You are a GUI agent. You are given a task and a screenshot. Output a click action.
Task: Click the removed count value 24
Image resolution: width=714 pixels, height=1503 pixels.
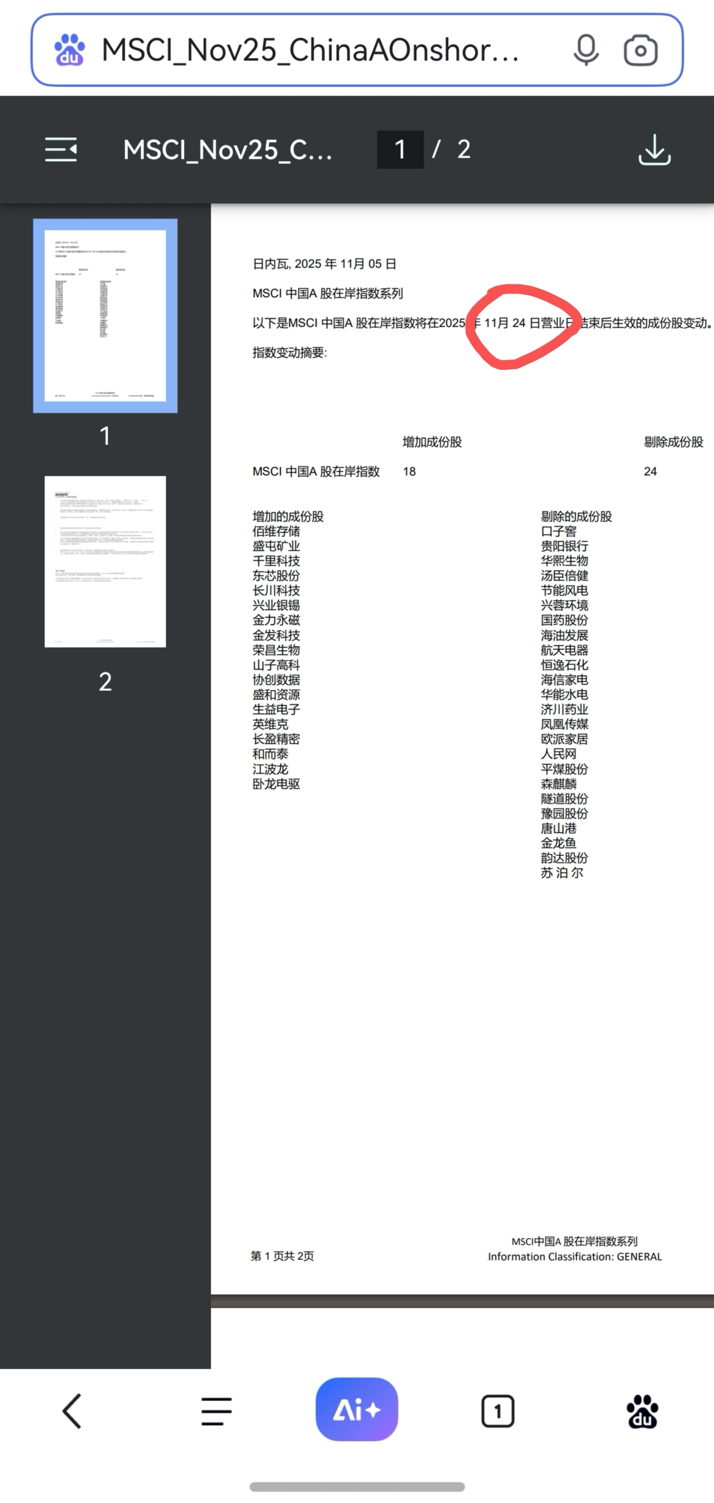click(650, 471)
